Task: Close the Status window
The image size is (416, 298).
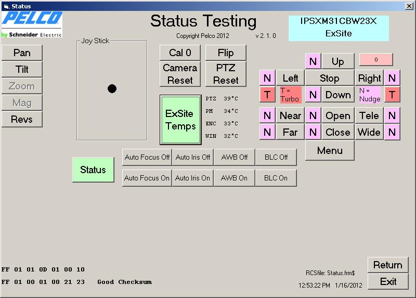Action: (x=409, y=6)
